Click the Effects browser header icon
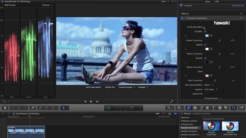Screen dimensions: 246x138 point(182,113)
